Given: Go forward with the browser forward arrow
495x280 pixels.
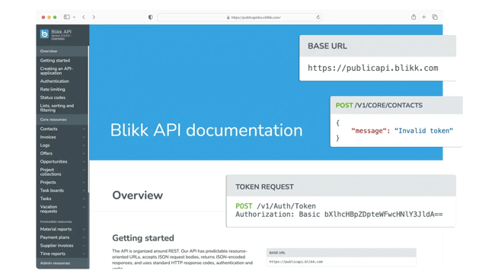Looking at the screenshot, I should pos(94,17).
